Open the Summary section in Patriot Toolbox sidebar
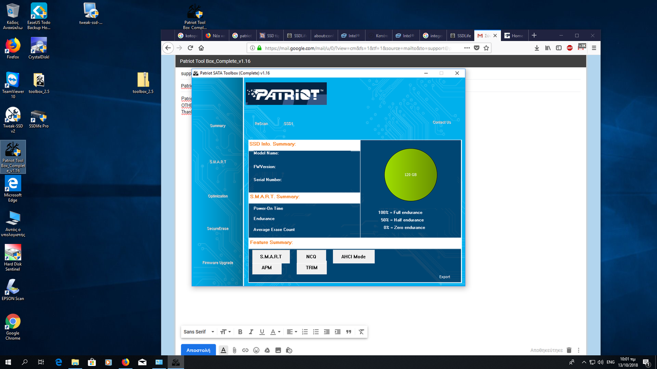The height and width of the screenshot is (369, 657). pos(218,126)
